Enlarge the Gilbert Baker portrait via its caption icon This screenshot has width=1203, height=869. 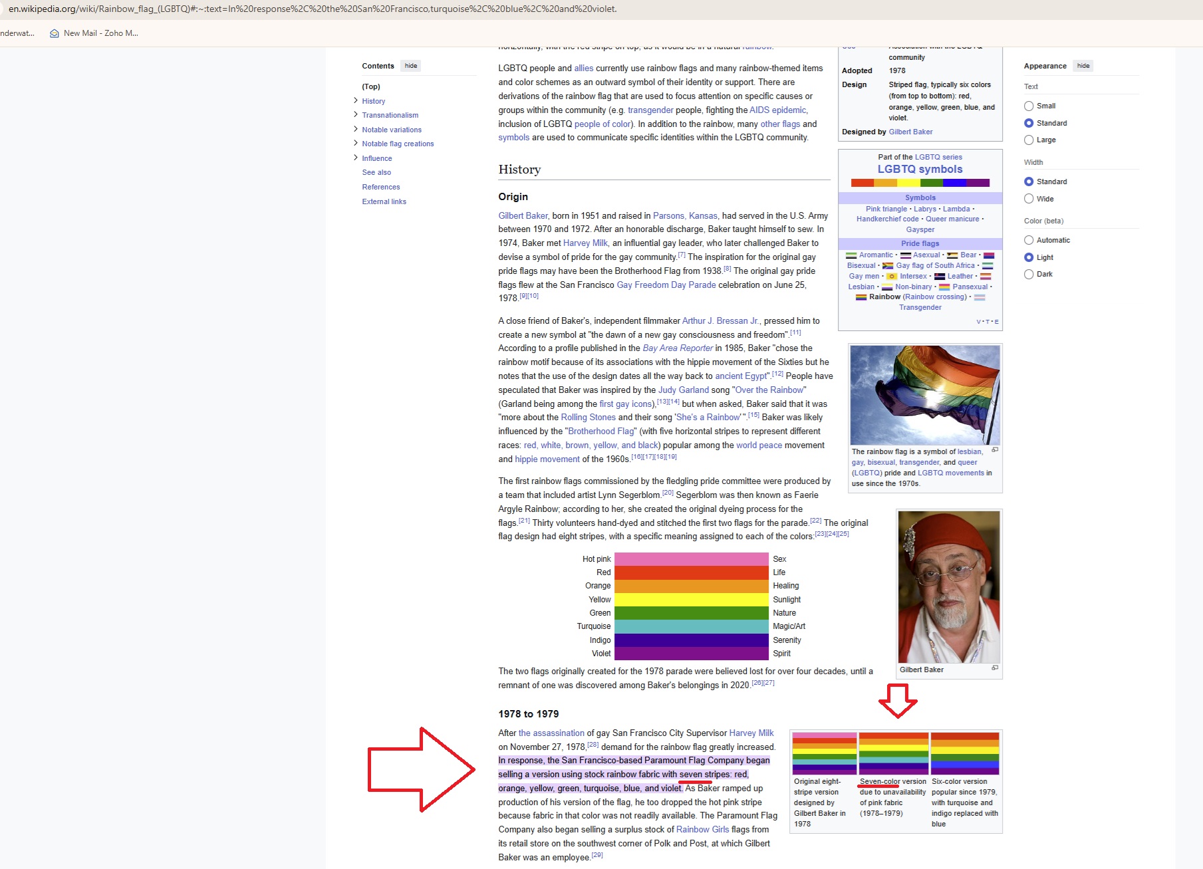tap(995, 668)
